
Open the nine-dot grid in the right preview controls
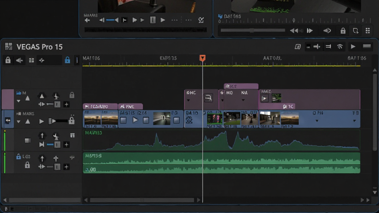[368, 31]
